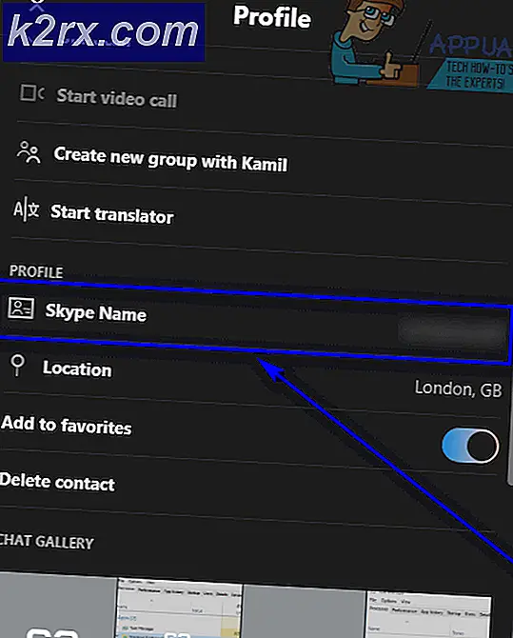The image size is (513, 638).
Task: Choose Start translator option
Action: tap(112, 214)
